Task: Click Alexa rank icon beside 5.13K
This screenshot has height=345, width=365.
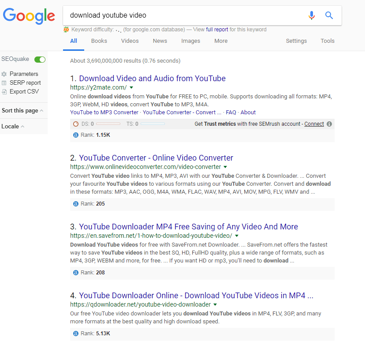Action: [x=76, y=334]
